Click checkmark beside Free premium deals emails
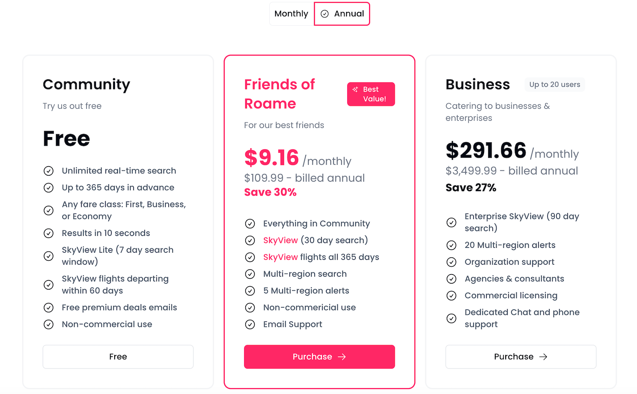The image size is (637, 394). pyautogui.click(x=49, y=308)
